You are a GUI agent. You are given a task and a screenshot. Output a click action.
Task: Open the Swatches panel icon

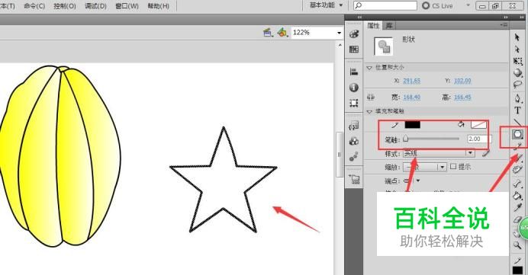point(354,50)
